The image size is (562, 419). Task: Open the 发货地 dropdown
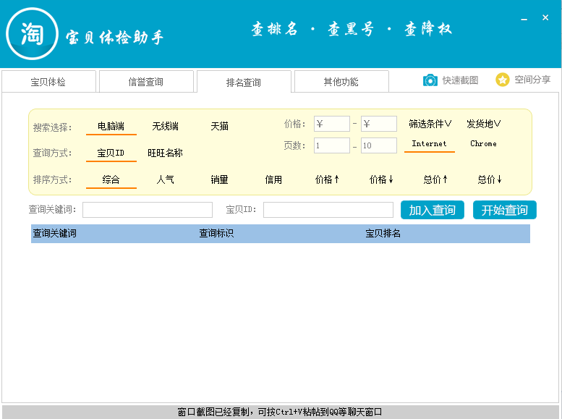tap(483, 124)
